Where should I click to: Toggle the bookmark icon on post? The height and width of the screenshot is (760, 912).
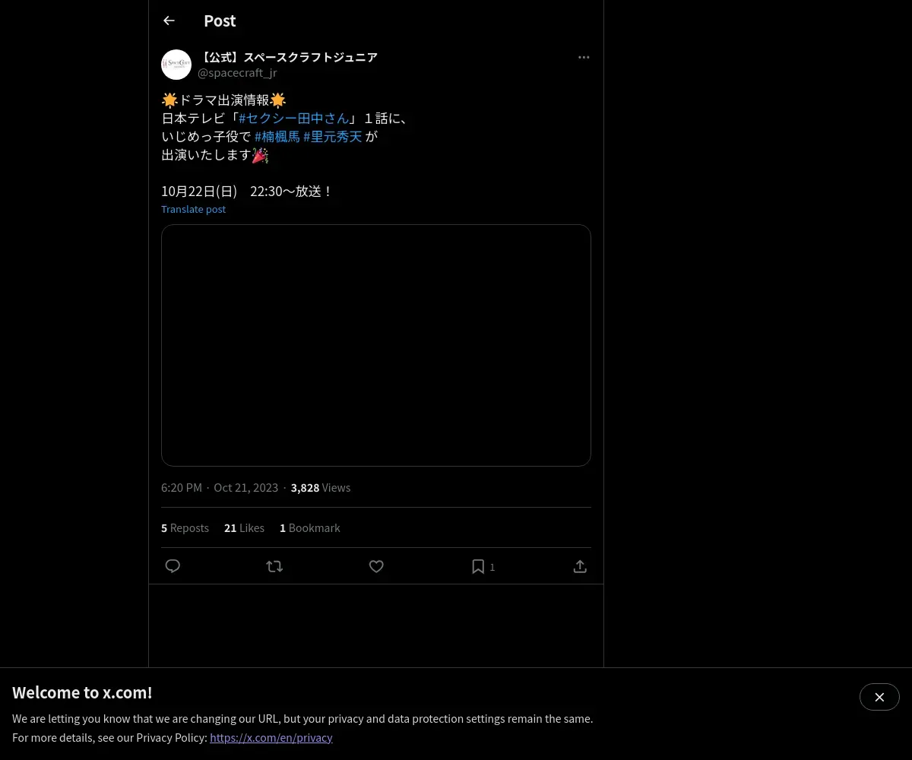[478, 566]
